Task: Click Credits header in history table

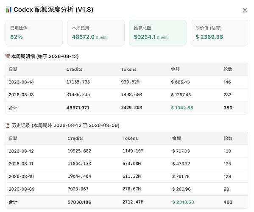Action: (75, 138)
